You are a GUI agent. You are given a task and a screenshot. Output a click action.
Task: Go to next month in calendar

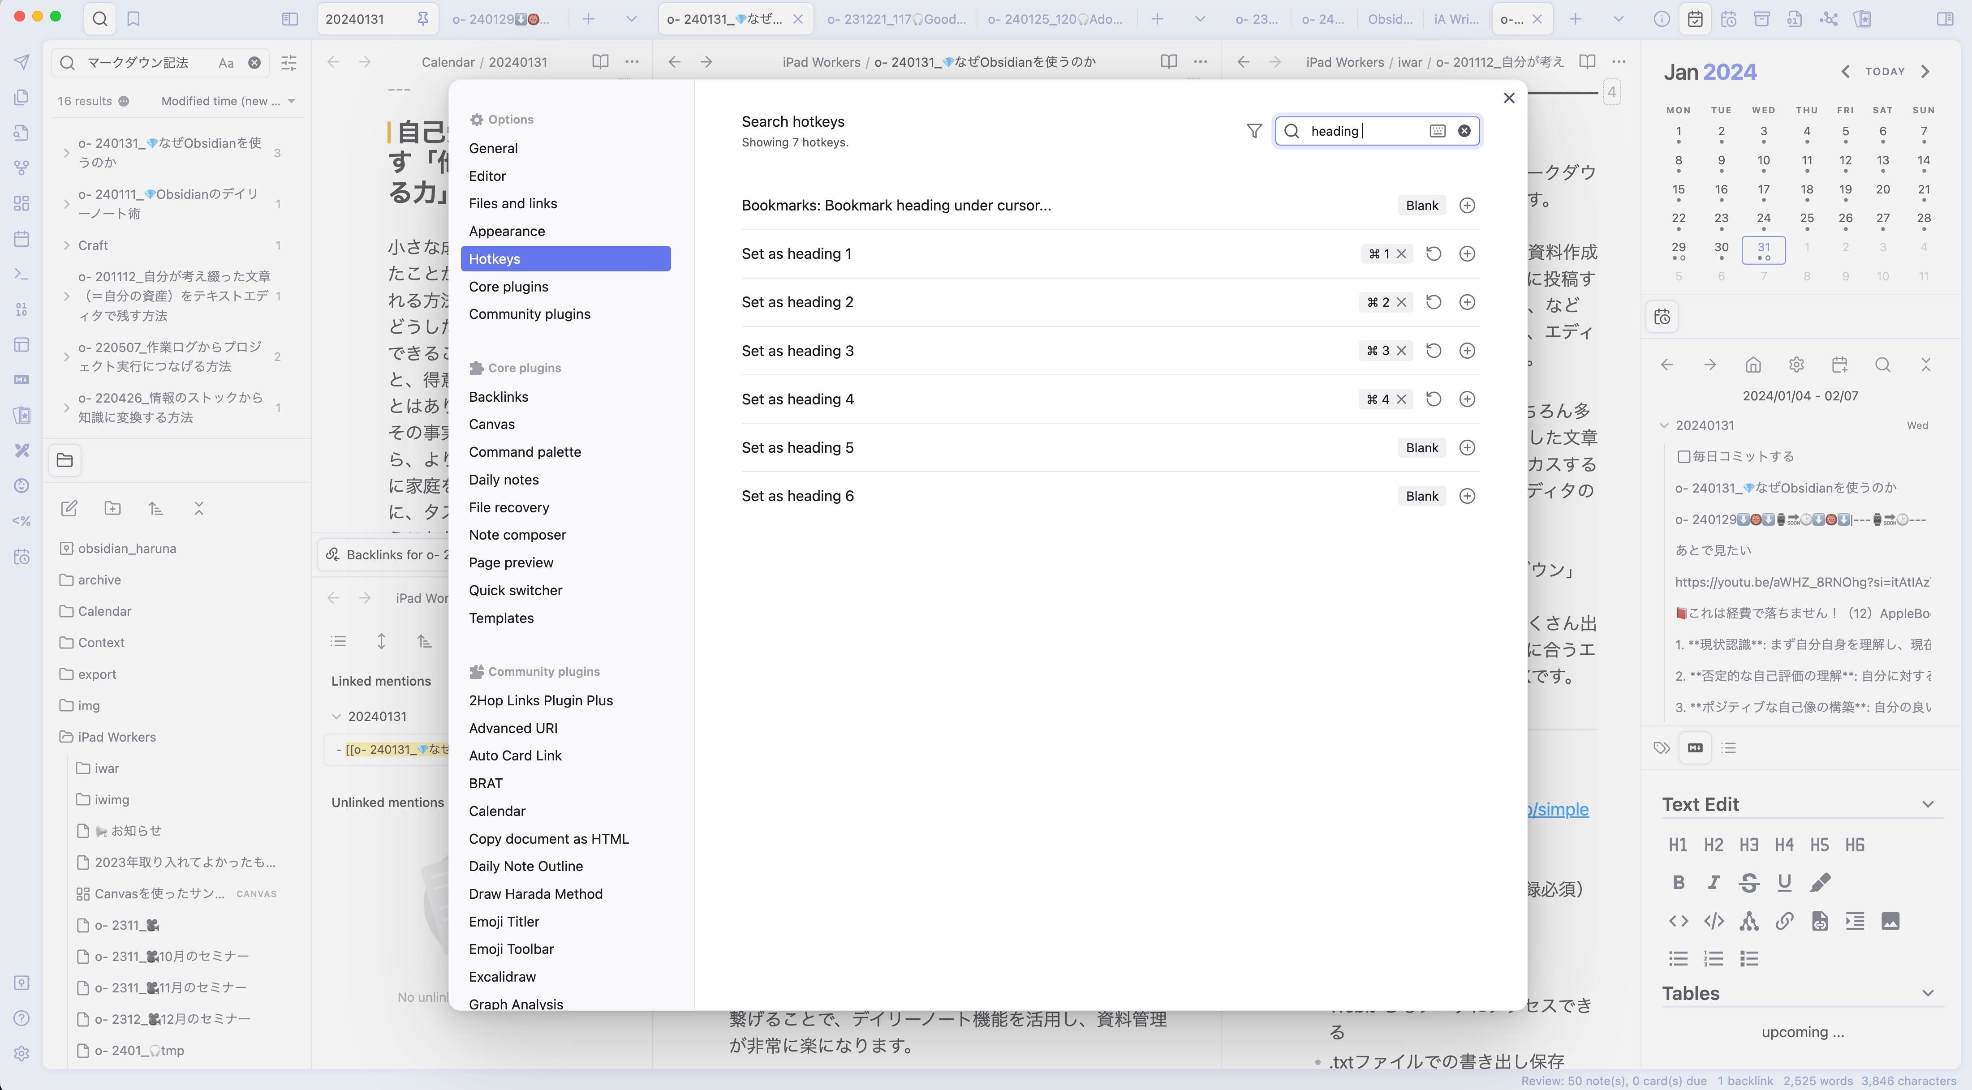coord(1925,72)
